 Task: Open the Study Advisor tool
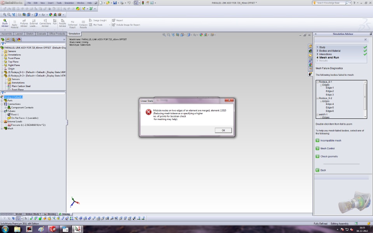coord(5,23)
